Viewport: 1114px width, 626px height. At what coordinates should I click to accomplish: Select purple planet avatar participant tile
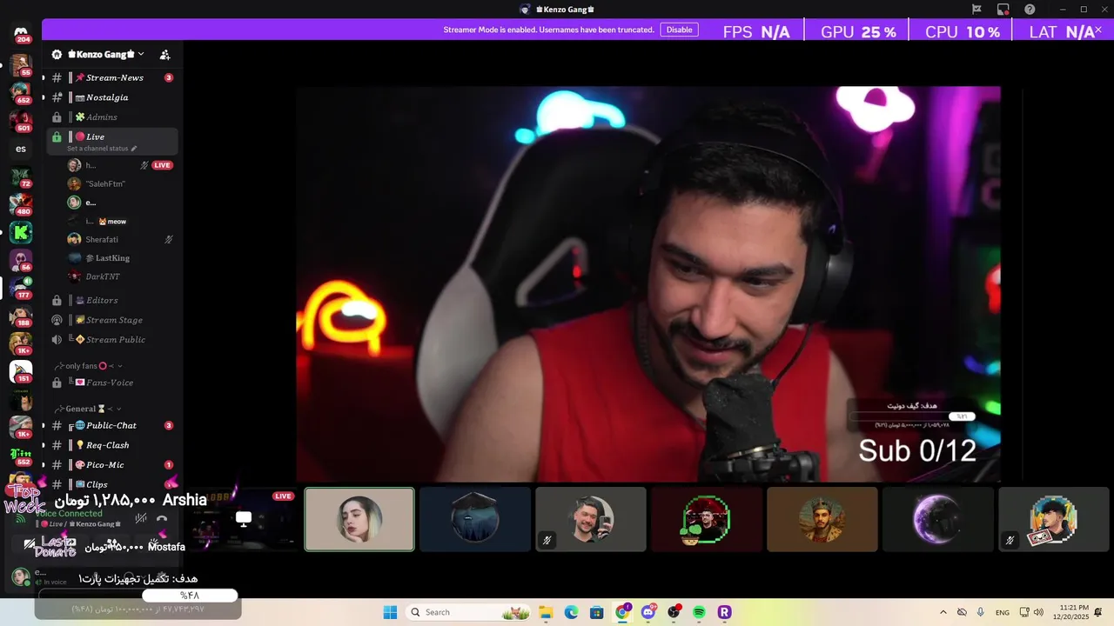(x=938, y=519)
